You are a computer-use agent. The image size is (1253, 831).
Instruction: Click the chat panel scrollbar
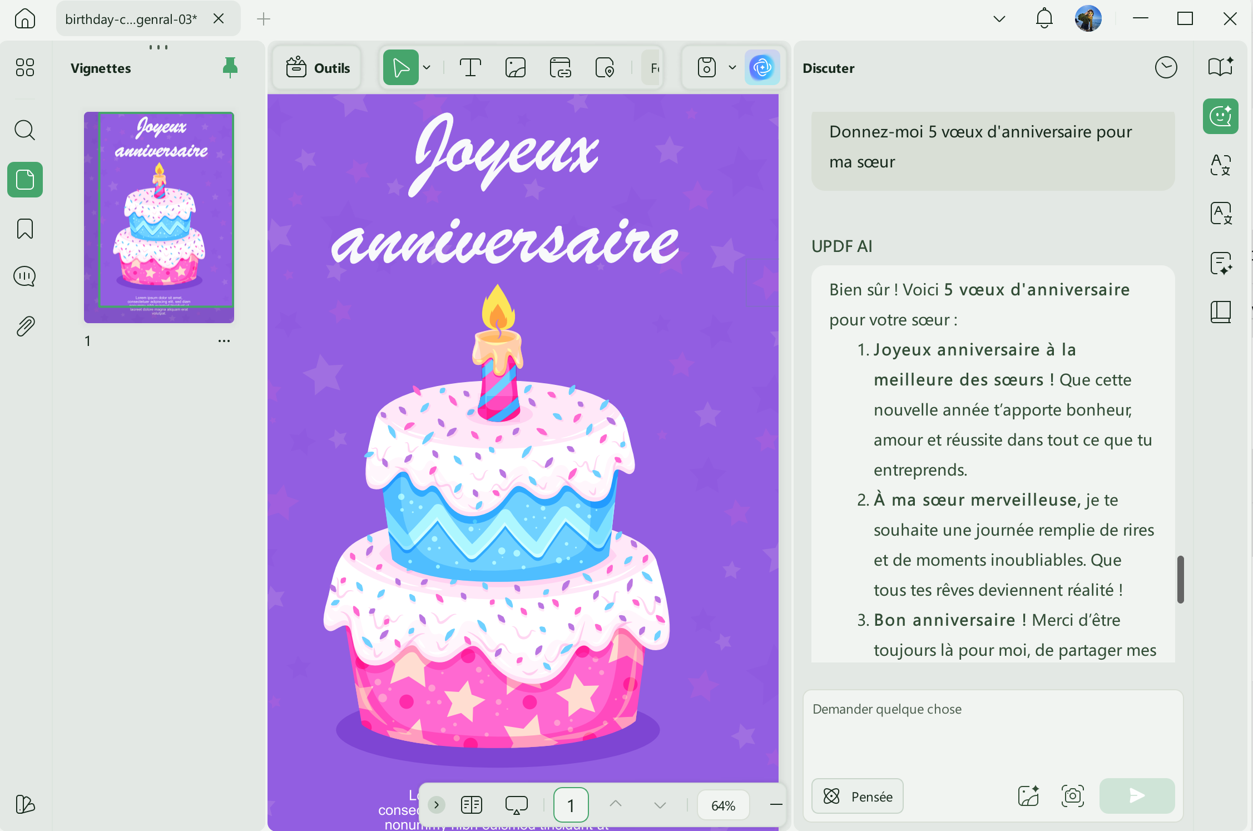(1180, 579)
